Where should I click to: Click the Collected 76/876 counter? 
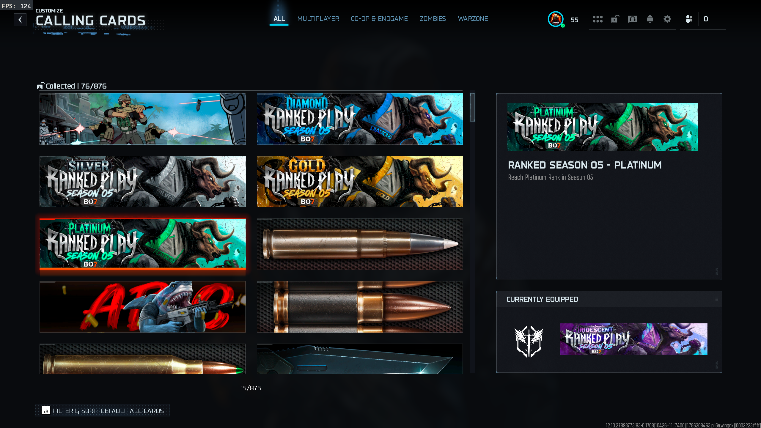(x=76, y=86)
